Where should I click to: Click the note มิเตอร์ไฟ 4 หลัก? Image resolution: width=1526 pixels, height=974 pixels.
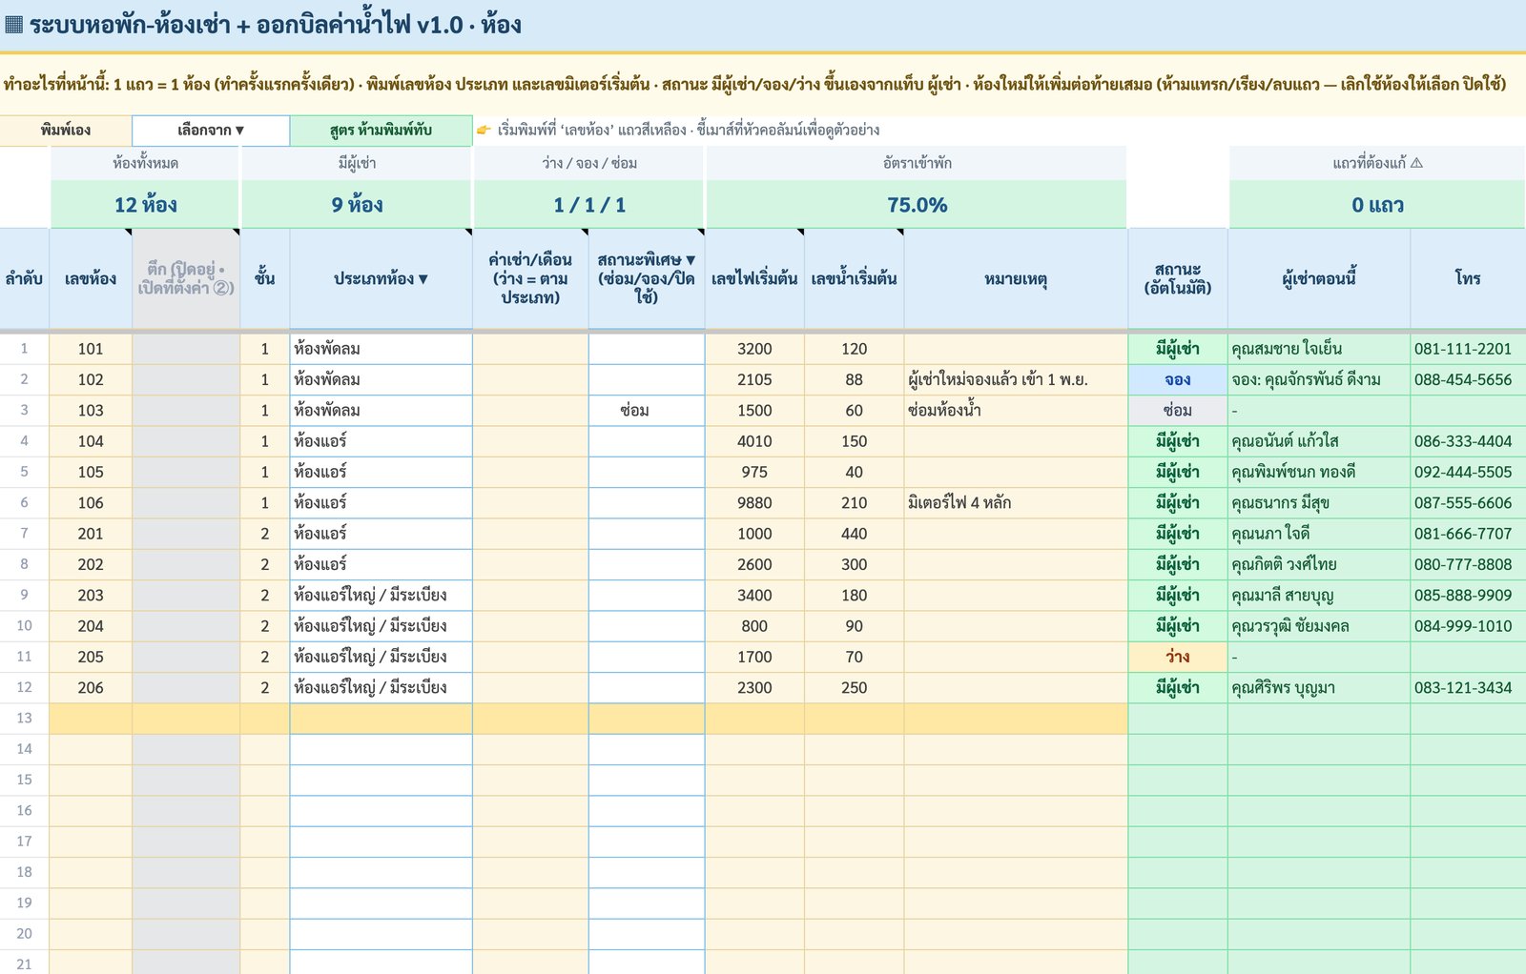pos(1016,503)
